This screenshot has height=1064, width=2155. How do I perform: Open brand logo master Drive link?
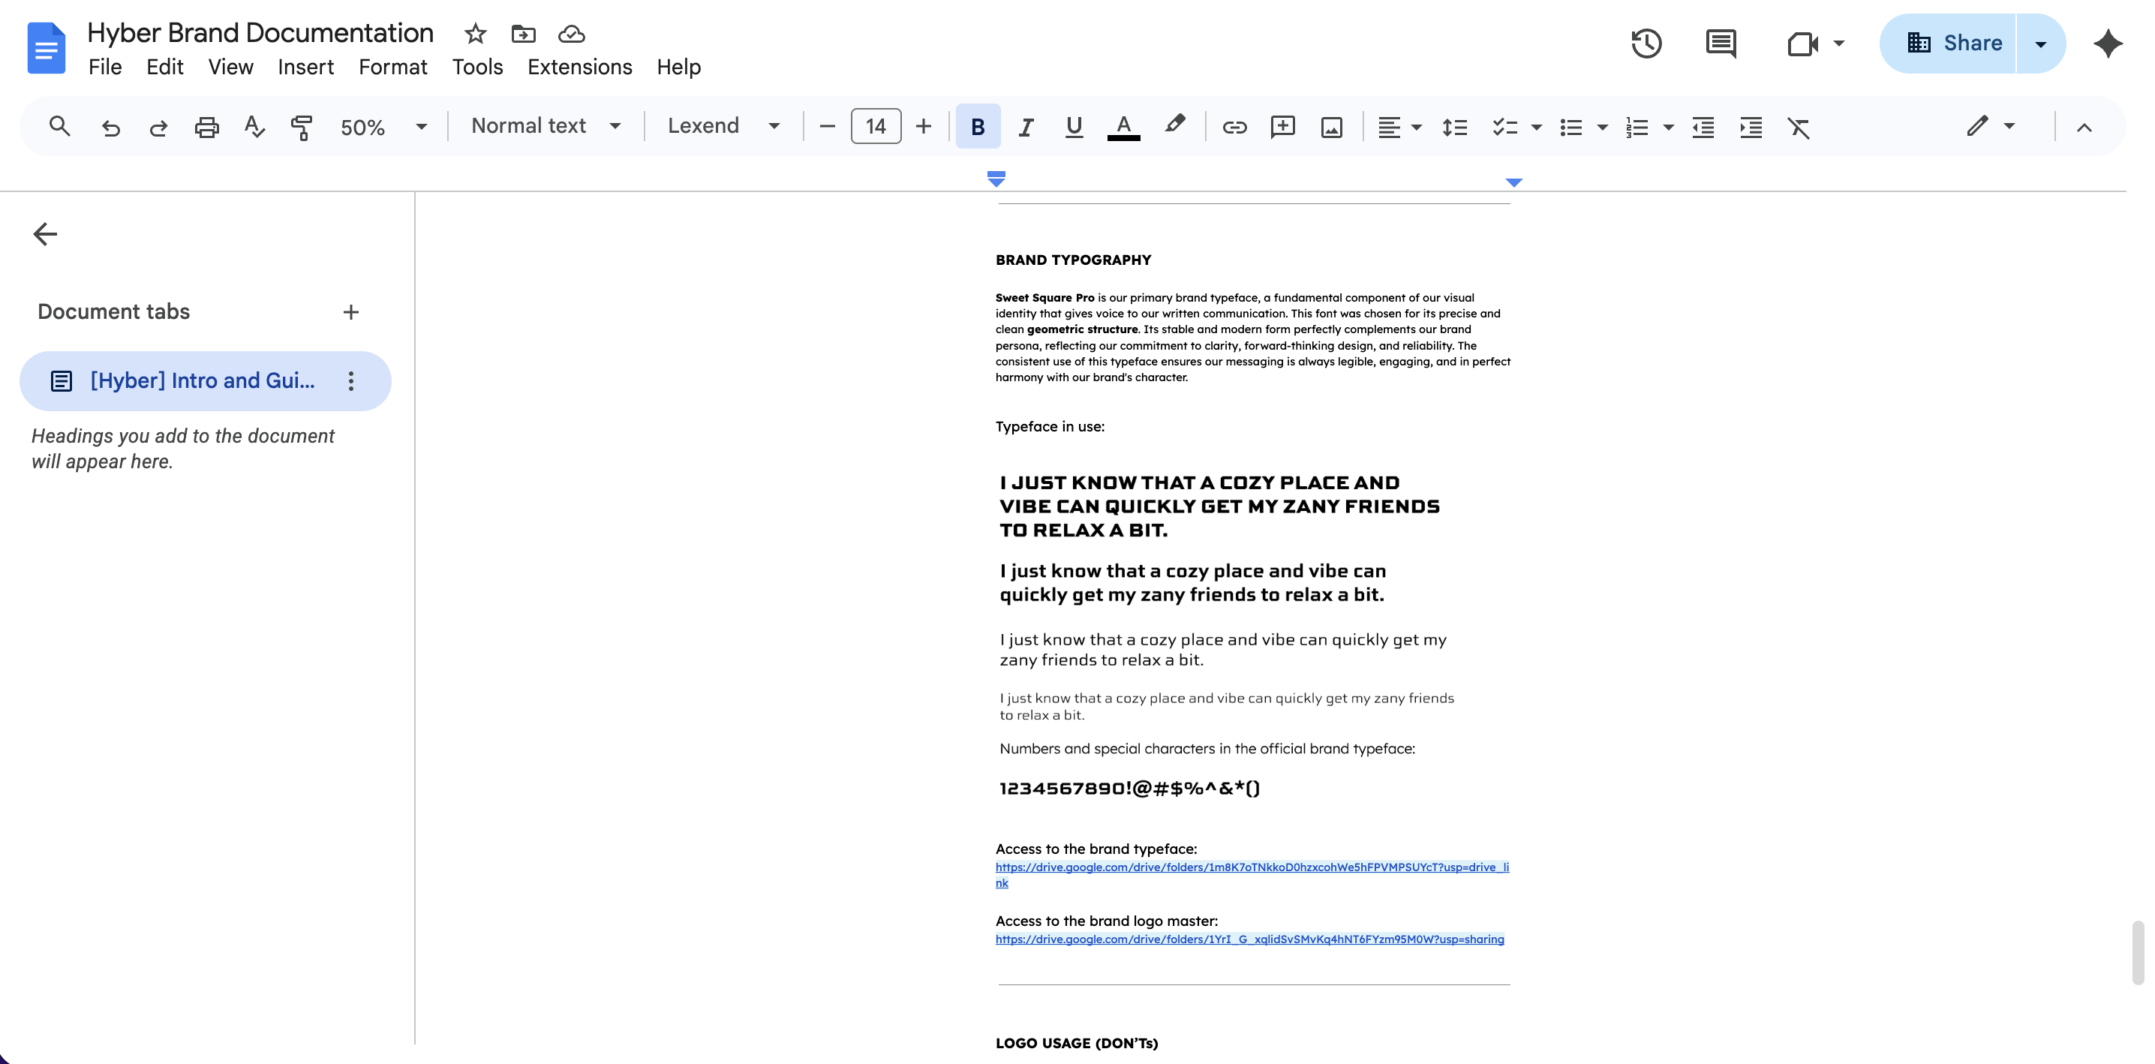click(1250, 939)
